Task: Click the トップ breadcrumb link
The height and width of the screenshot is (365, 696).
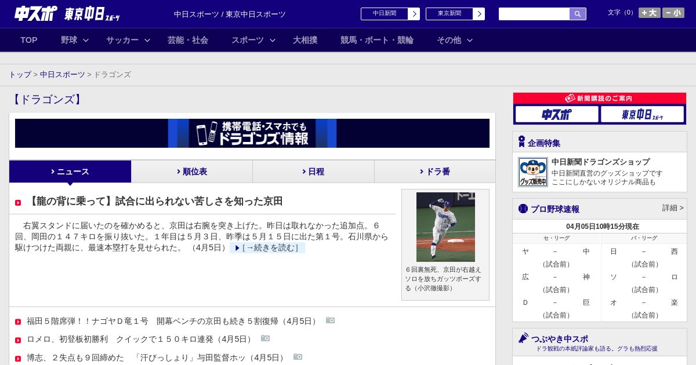Action: [x=20, y=75]
